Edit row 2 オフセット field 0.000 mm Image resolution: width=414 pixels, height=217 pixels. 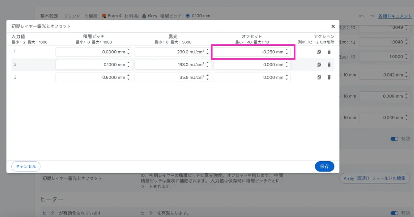coord(252,65)
